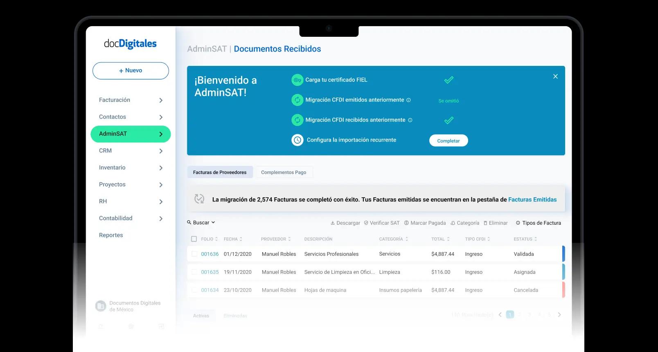Click the CFDI emitidos migration sync icon

point(297,100)
